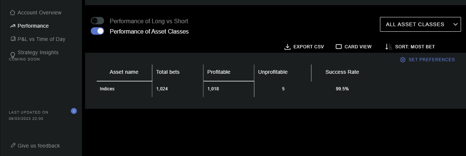Click the P&L vs Time of Day icon
Image resolution: width=466 pixels, height=156 pixels.
coord(13,39)
